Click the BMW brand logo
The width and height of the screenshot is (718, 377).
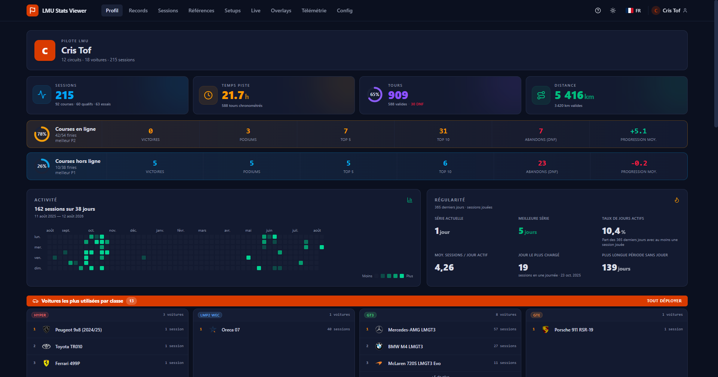pos(379,346)
